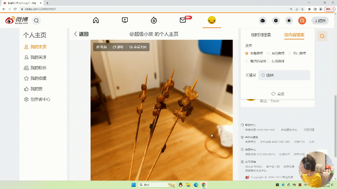This screenshot has height=189, width=337.
Task: Open 创作者中心 in sidebar
Action: click(x=37, y=99)
